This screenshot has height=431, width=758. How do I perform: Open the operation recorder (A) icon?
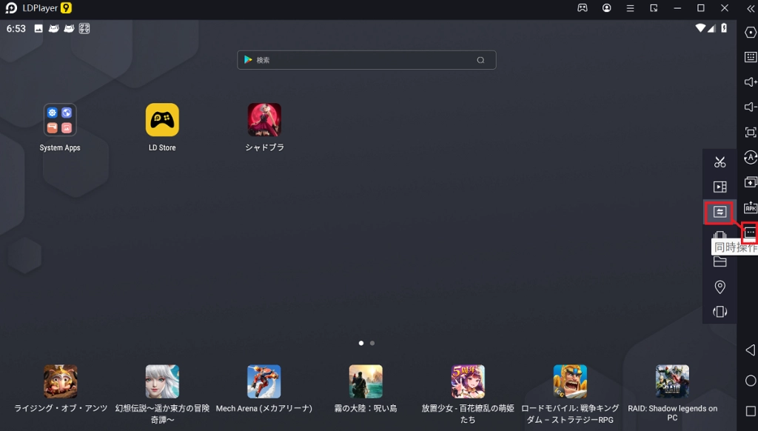pos(751,157)
